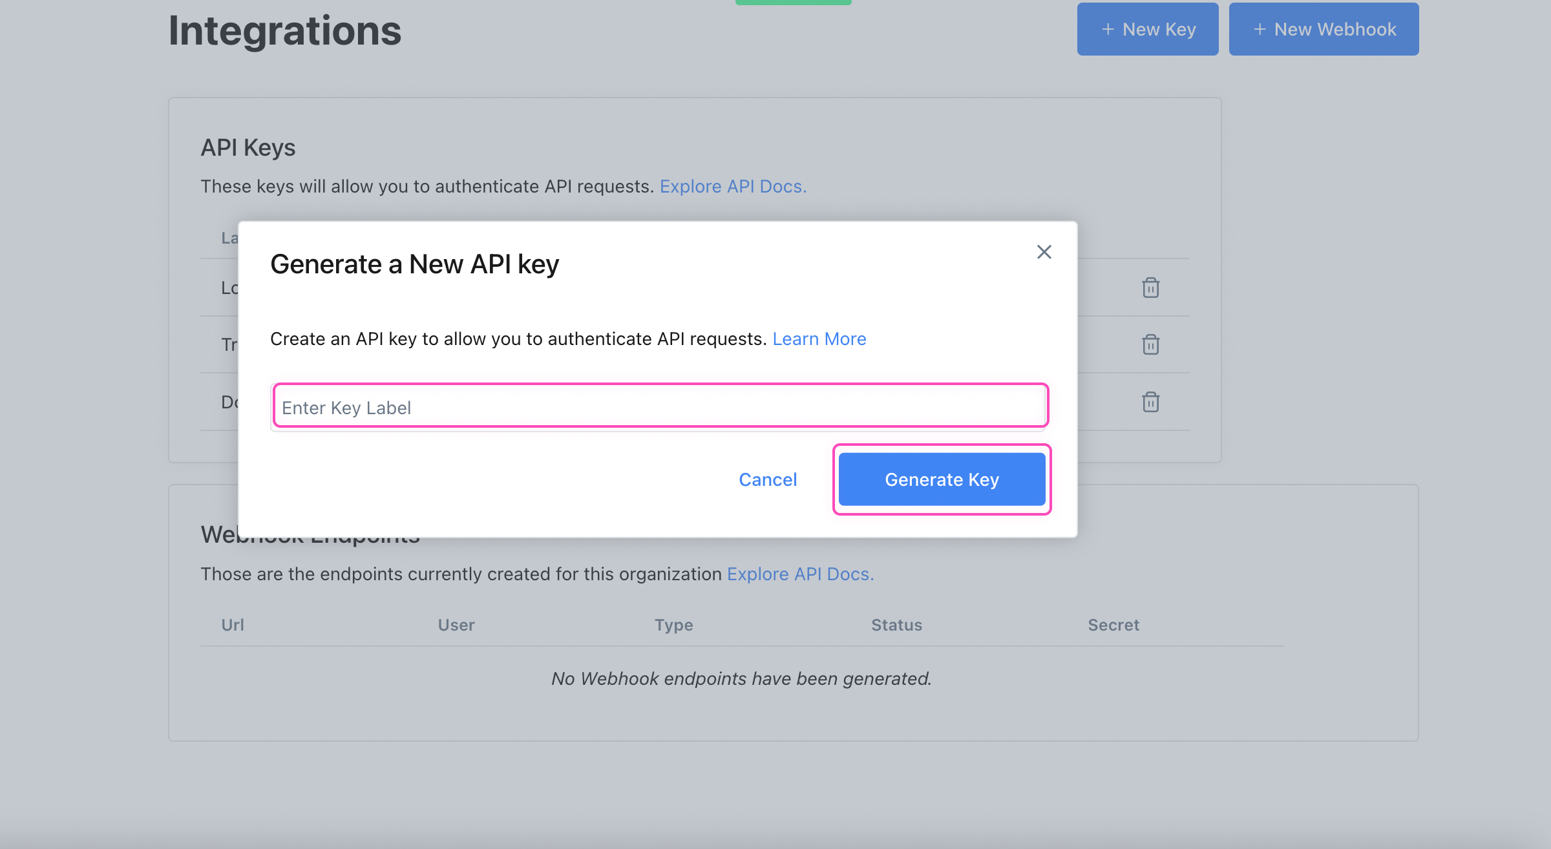The height and width of the screenshot is (849, 1551).
Task: Delete the third API key using its trash icon
Action: (1151, 402)
